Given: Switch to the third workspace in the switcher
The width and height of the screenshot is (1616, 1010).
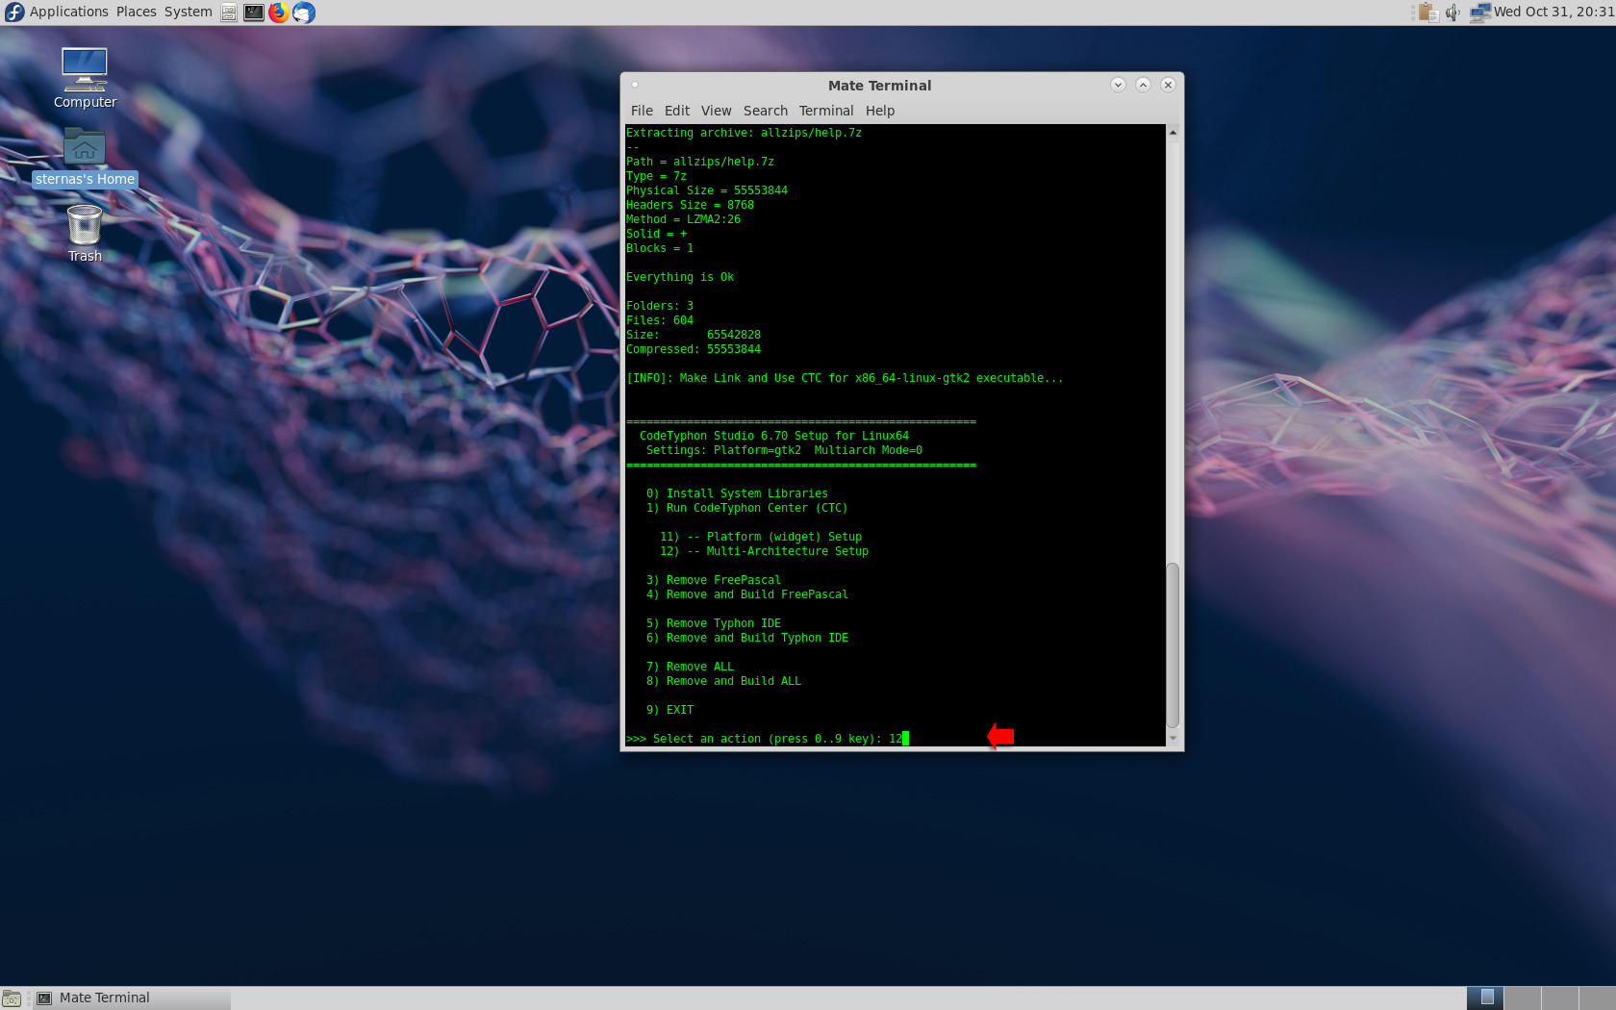Looking at the screenshot, I should [1560, 998].
